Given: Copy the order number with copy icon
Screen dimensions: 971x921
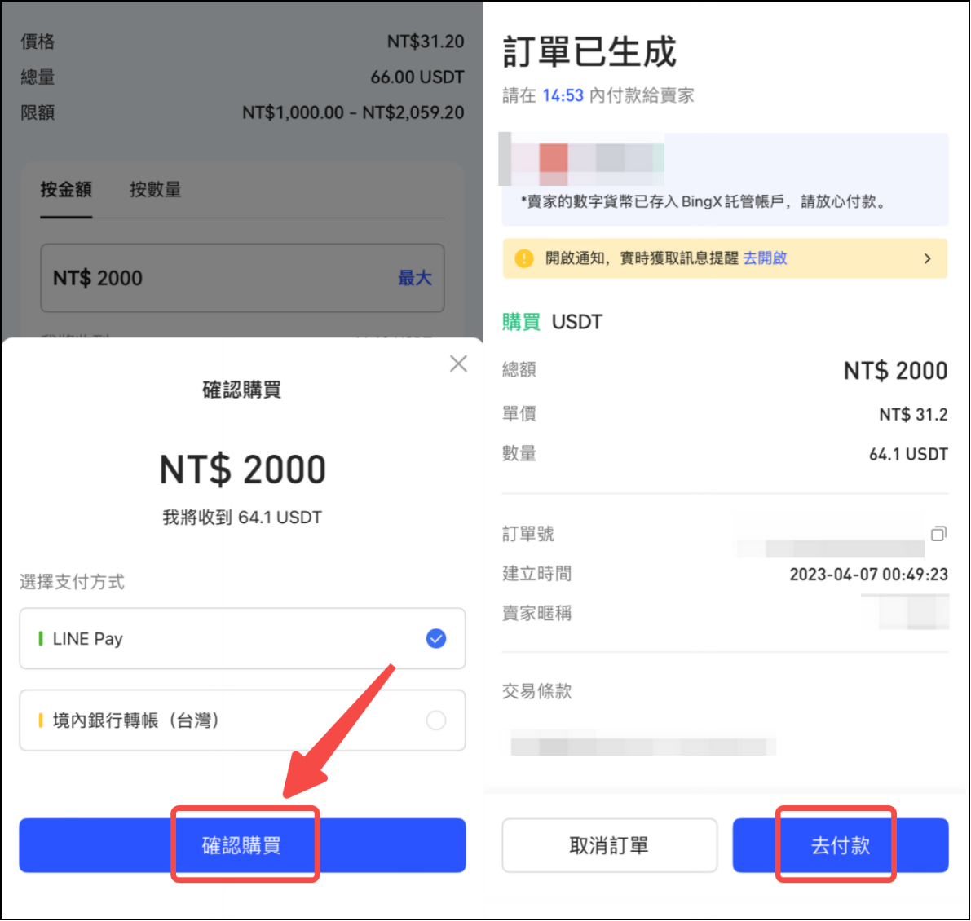Looking at the screenshot, I should 938,534.
